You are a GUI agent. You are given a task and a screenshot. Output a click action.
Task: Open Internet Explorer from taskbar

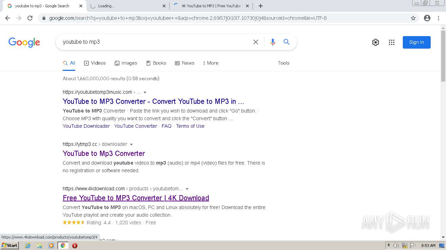tap(28, 245)
